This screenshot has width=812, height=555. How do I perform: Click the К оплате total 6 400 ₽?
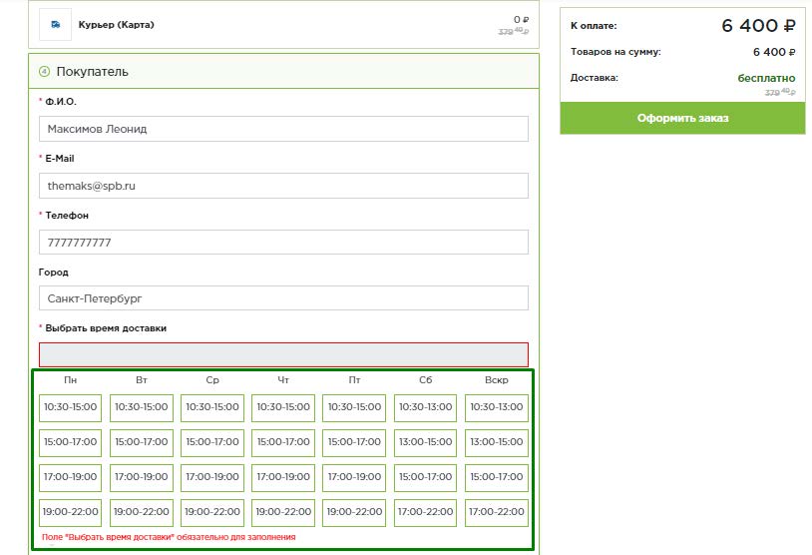click(x=759, y=25)
